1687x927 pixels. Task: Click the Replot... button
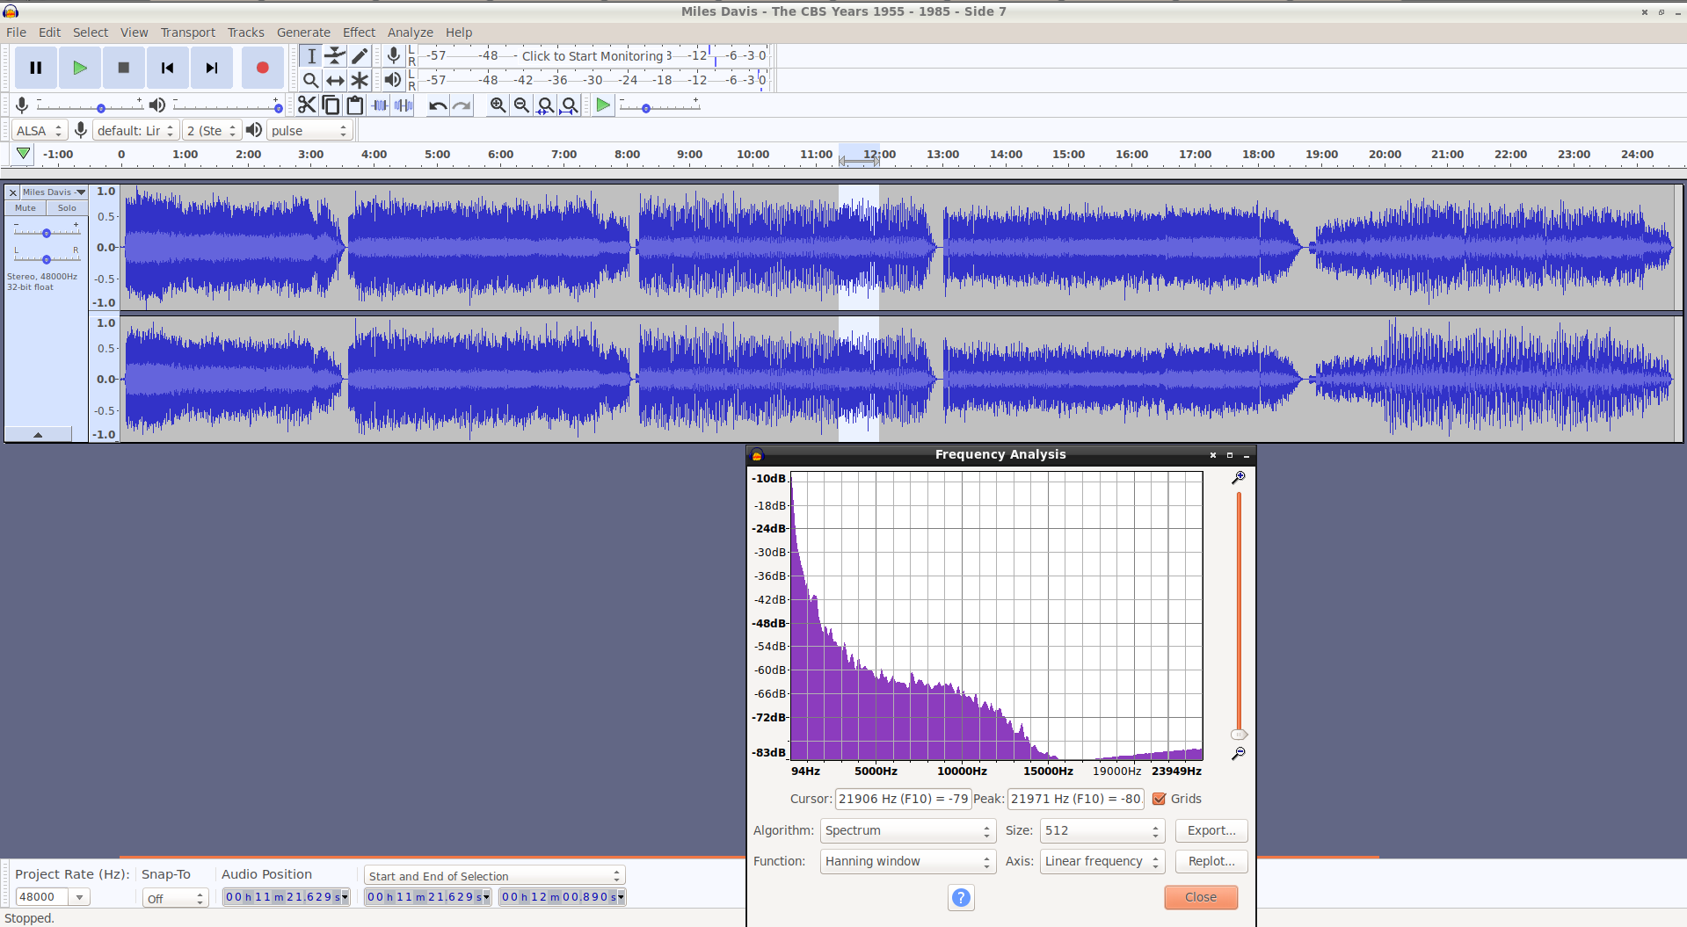pyautogui.click(x=1211, y=861)
